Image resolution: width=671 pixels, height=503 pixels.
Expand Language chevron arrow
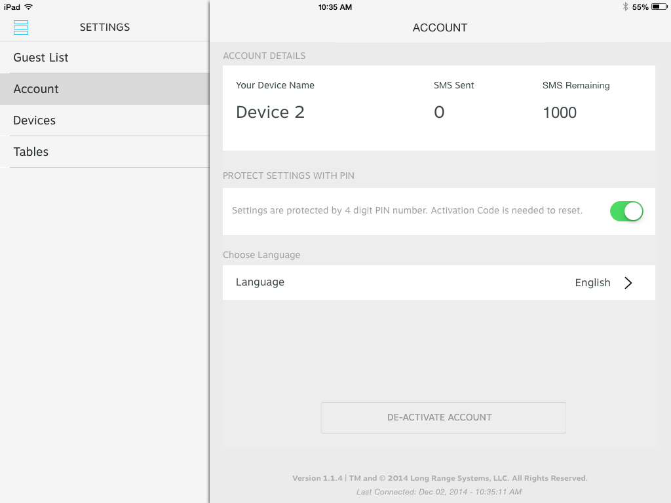click(x=628, y=283)
